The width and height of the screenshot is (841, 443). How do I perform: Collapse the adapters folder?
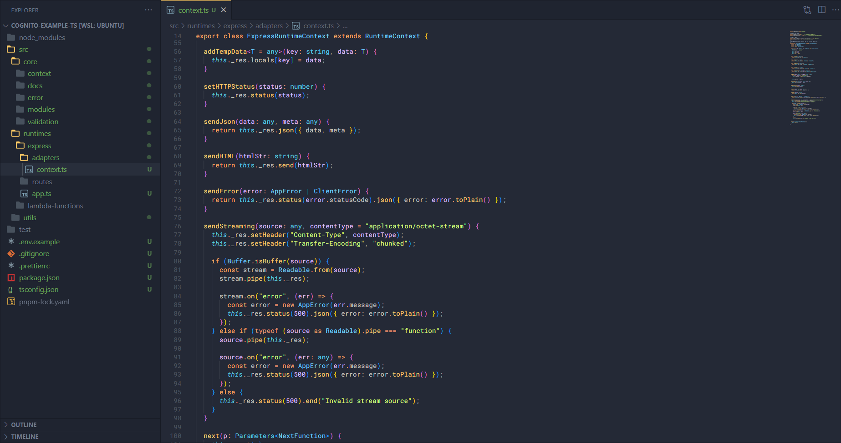tap(46, 158)
